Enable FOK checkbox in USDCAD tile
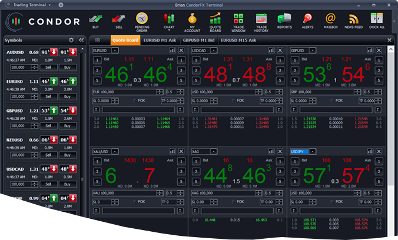This screenshot has width=398, height=240. 234,101
